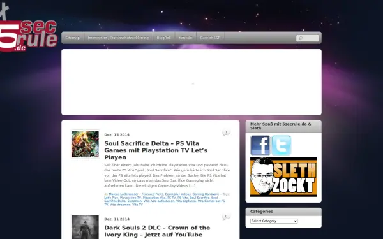Open the Featured Posts category link
Image resolution: width=383 pixels, height=239 pixels.
(x=153, y=194)
